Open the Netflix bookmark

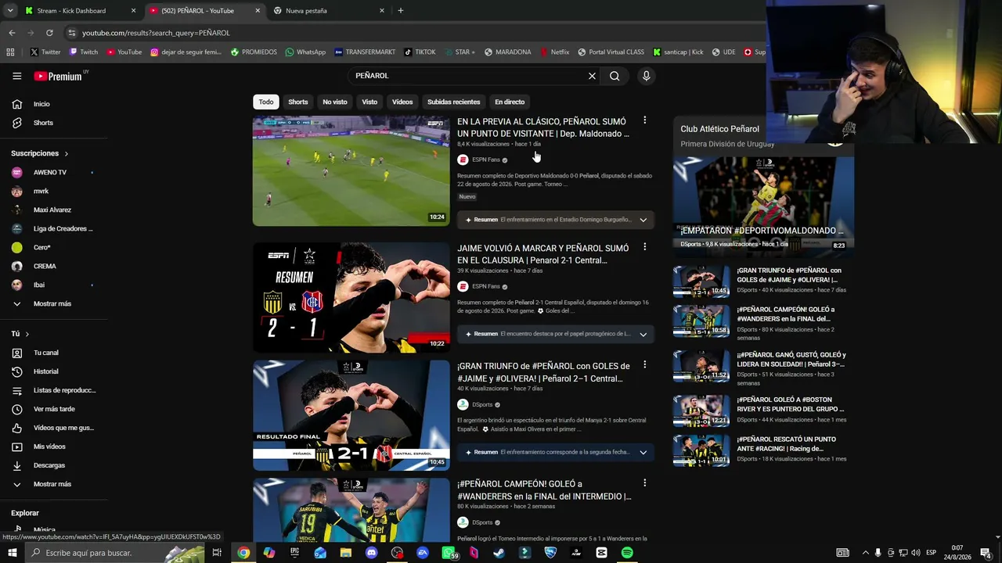coord(554,52)
